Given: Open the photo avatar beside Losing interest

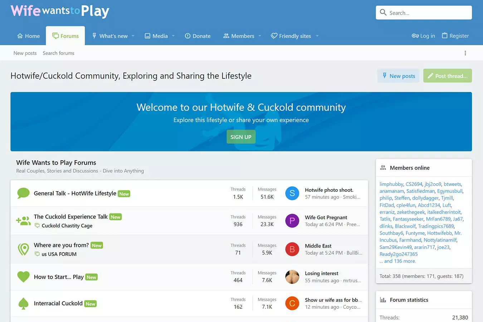Looking at the screenshot, I should 292,277.
